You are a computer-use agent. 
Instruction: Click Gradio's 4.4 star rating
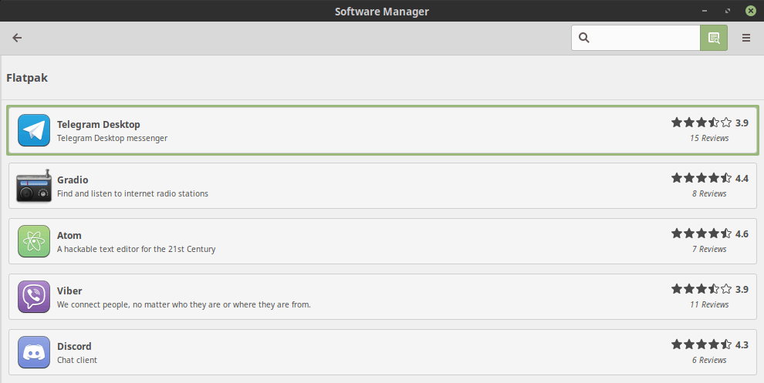[x=709, y=178]
